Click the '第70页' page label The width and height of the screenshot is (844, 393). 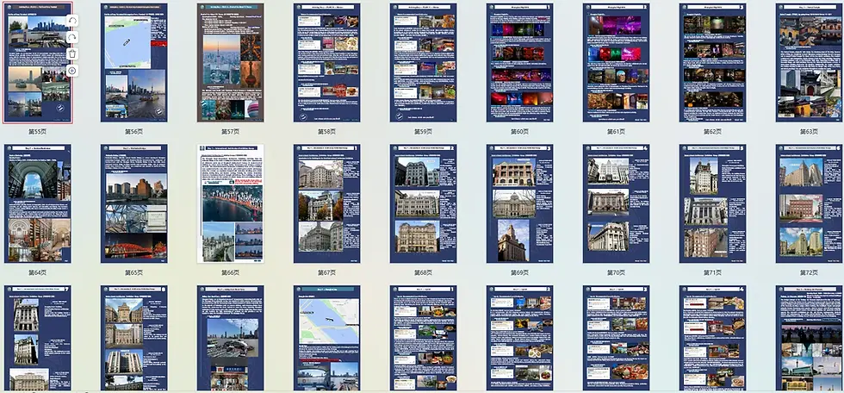pos(616,272)
